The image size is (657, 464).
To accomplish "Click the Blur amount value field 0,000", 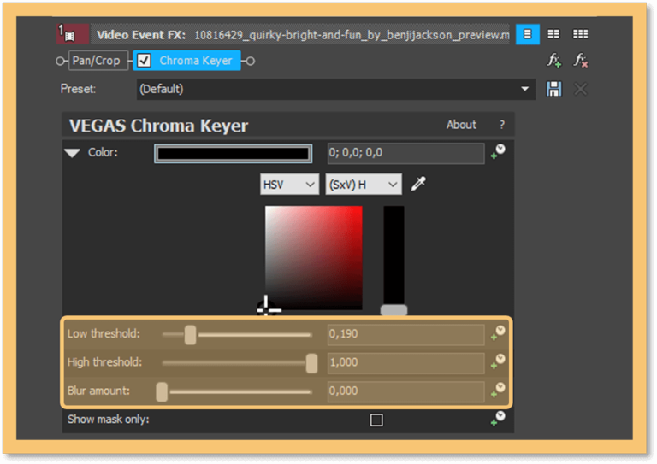I will point(405,391).
